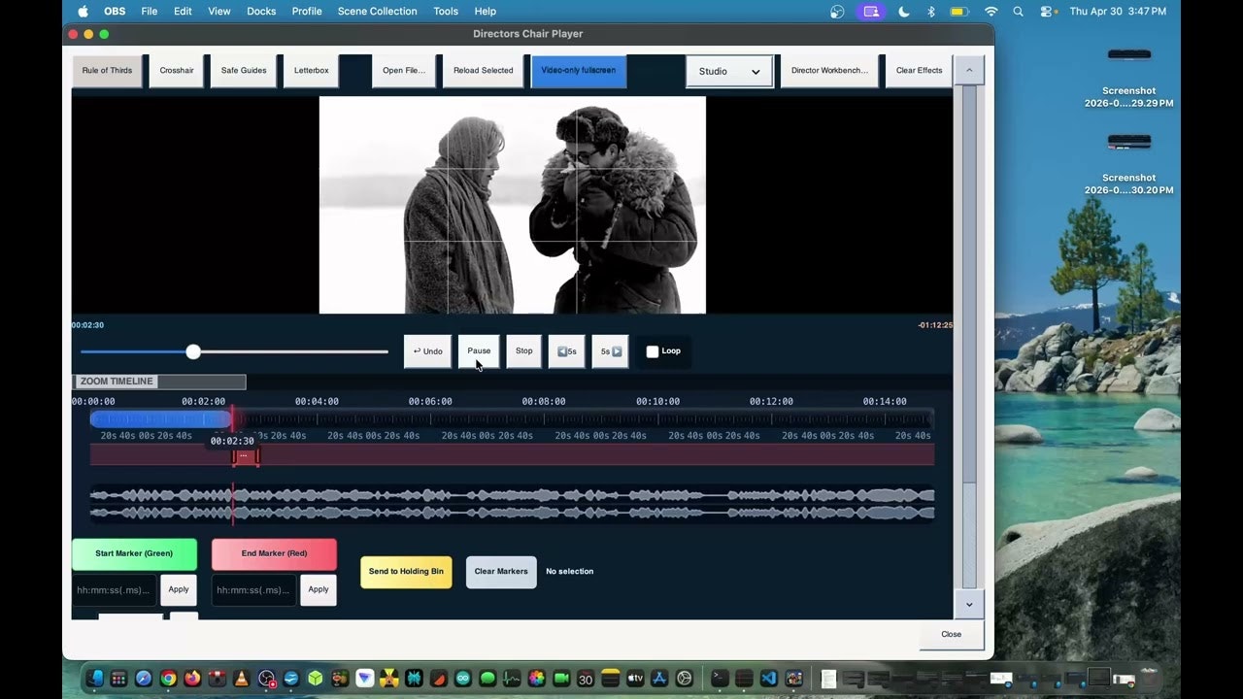Click the Focus moon icon
The width and height of the screenshot is (1243, 699).
(x=904, y=12)
